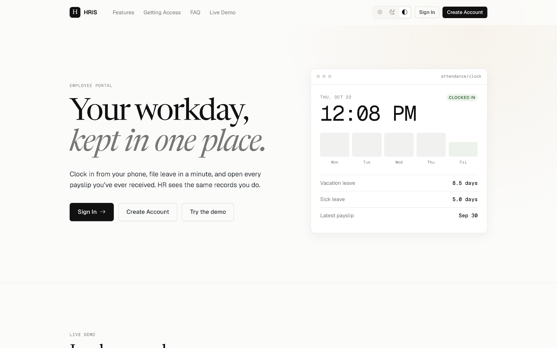
Task: Click hero Create Account button
Action: [x=148, y=212]
